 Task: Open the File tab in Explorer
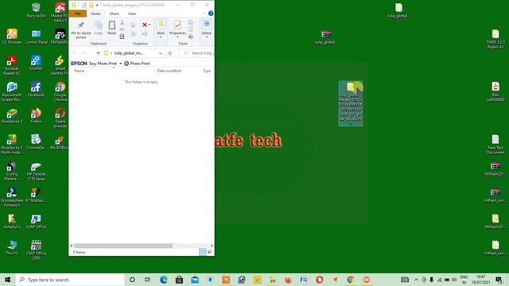(x=78, y=14)
